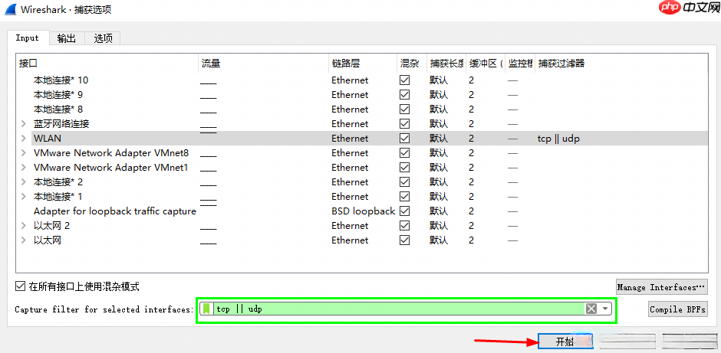
Task: Toggle promiscuous checkbox for VMnet8 adapter
Action: [x=405, y=153]
